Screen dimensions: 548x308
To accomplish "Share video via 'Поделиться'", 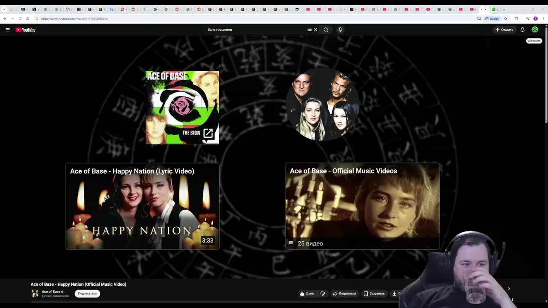I will pos(344,293).
